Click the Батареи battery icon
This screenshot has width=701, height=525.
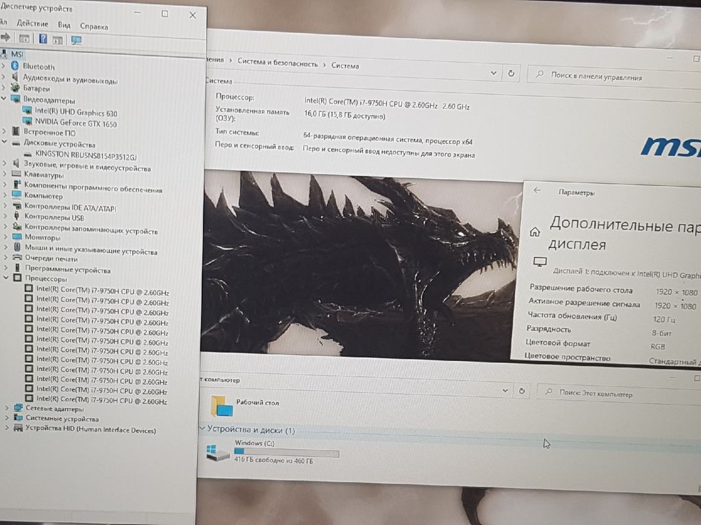(15, 87)
